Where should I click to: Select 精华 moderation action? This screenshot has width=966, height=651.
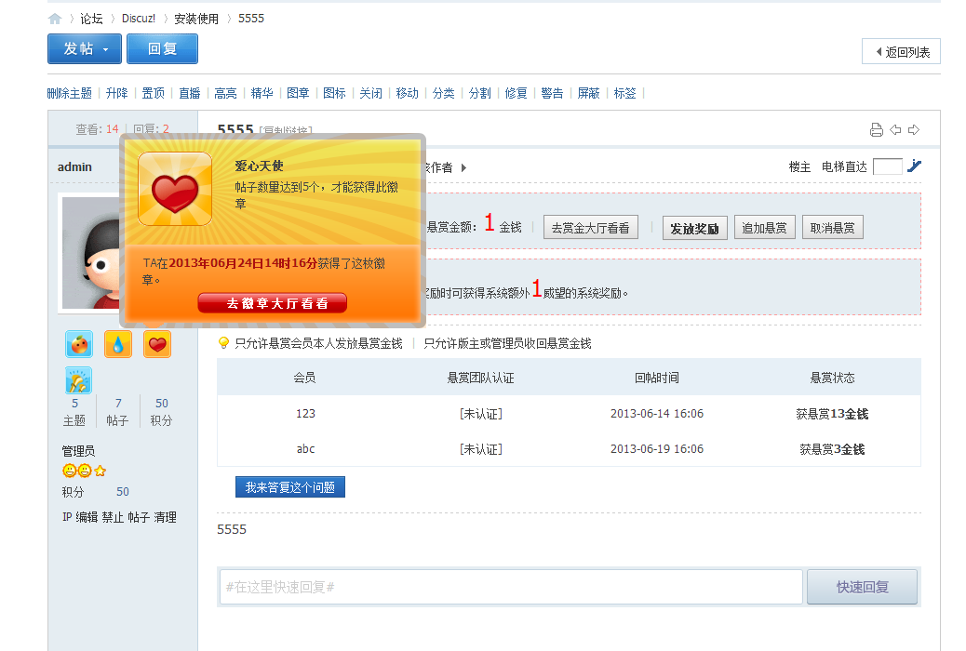point(262,93)
